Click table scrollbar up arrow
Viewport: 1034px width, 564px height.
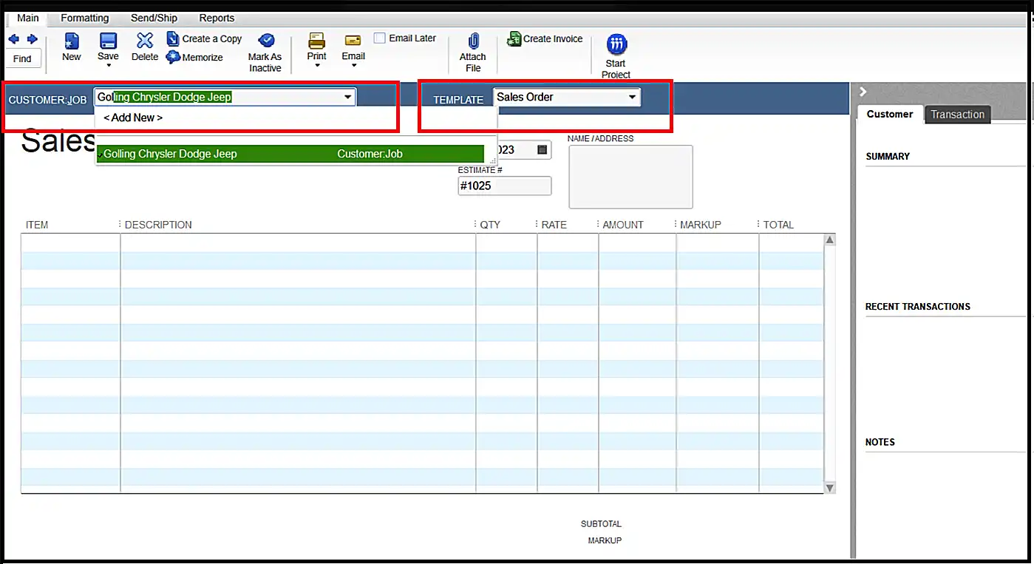(830, 240)
